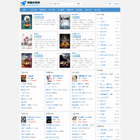Screen dimensions: 140x140
Task: Open the small grayscale dark-haired man cover
Action: pyautogui.click(x=23, y=120)
